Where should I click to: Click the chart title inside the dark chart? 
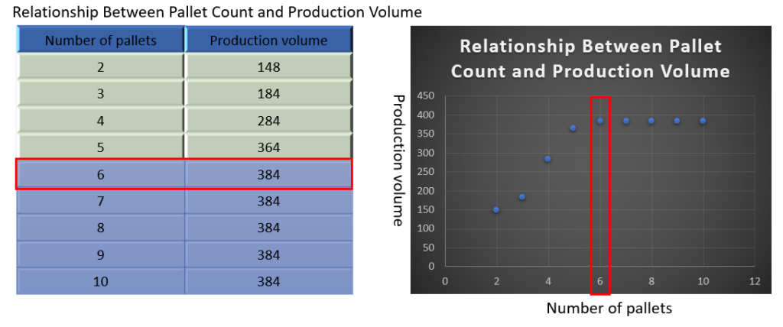[x=590, y=59]
